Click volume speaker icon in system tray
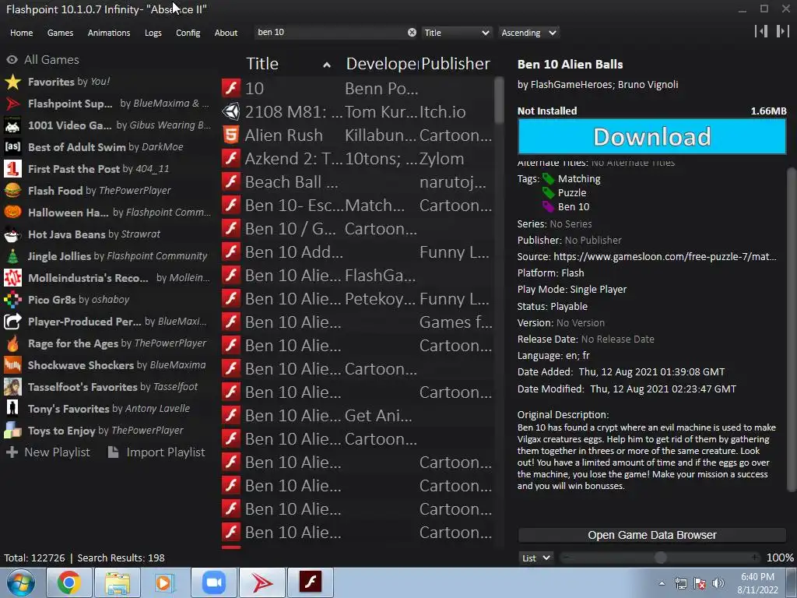 [718, 583]
